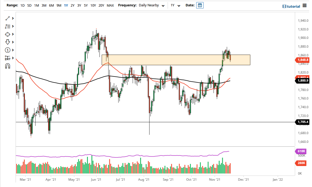Open the measurement range tool
312x187 pixels.
click(8, 58)
